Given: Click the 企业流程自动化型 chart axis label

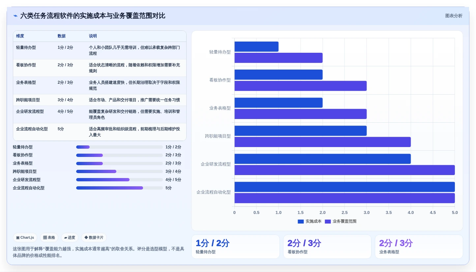Looking at the screenshot, I should click(214, 192).
